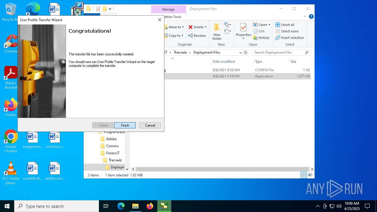This screenshot has width=377, height=212.
Task: Click Finish in the Transfer Wizard
Action: pos(125,125)
